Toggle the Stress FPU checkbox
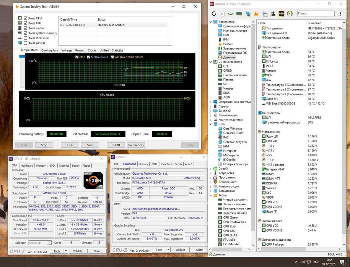Image resolution: width=350 pixels, height=267 pixels. click(x=26, y=23)
